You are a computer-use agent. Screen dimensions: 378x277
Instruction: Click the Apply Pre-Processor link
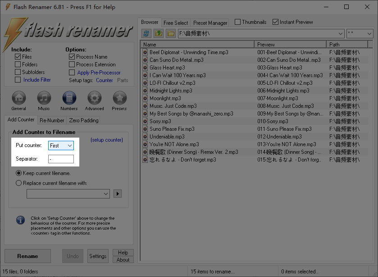(x=99, y=73)
